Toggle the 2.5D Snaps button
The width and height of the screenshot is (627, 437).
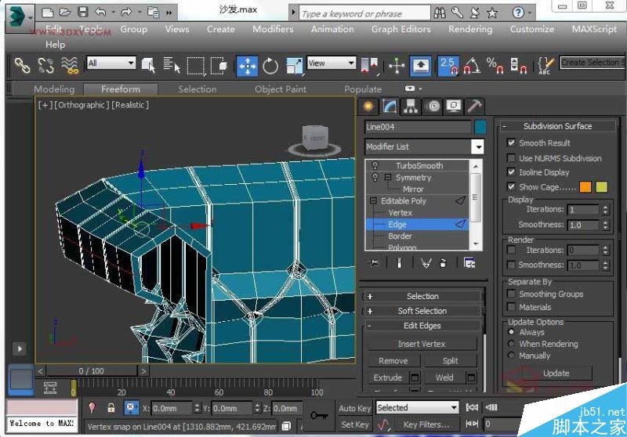coord(448,66)
